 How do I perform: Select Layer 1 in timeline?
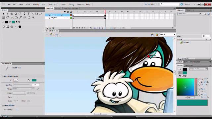(54, 18)
